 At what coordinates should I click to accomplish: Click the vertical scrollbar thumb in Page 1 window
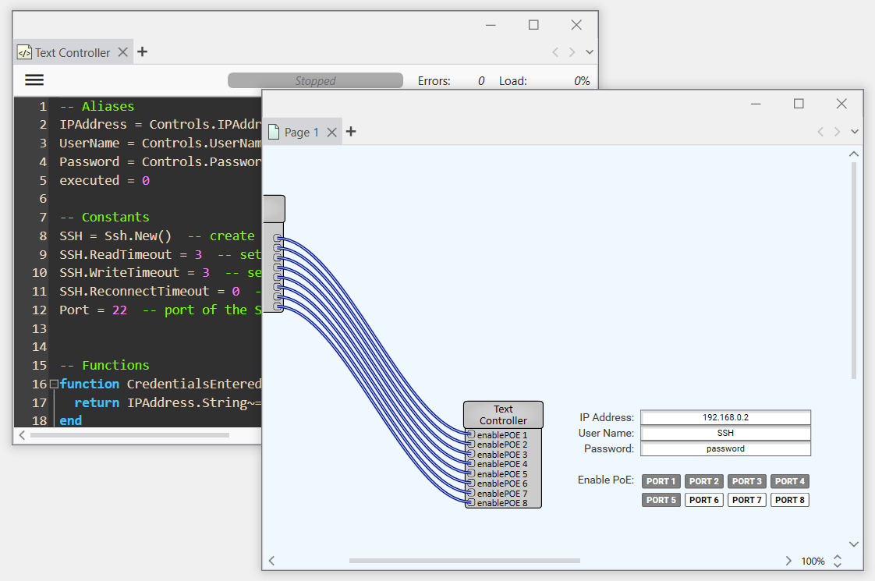click(854, 271)
